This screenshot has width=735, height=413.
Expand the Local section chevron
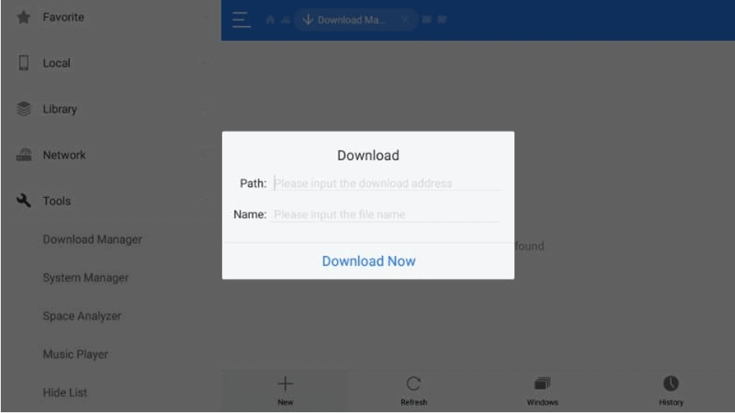pos(206,63)
